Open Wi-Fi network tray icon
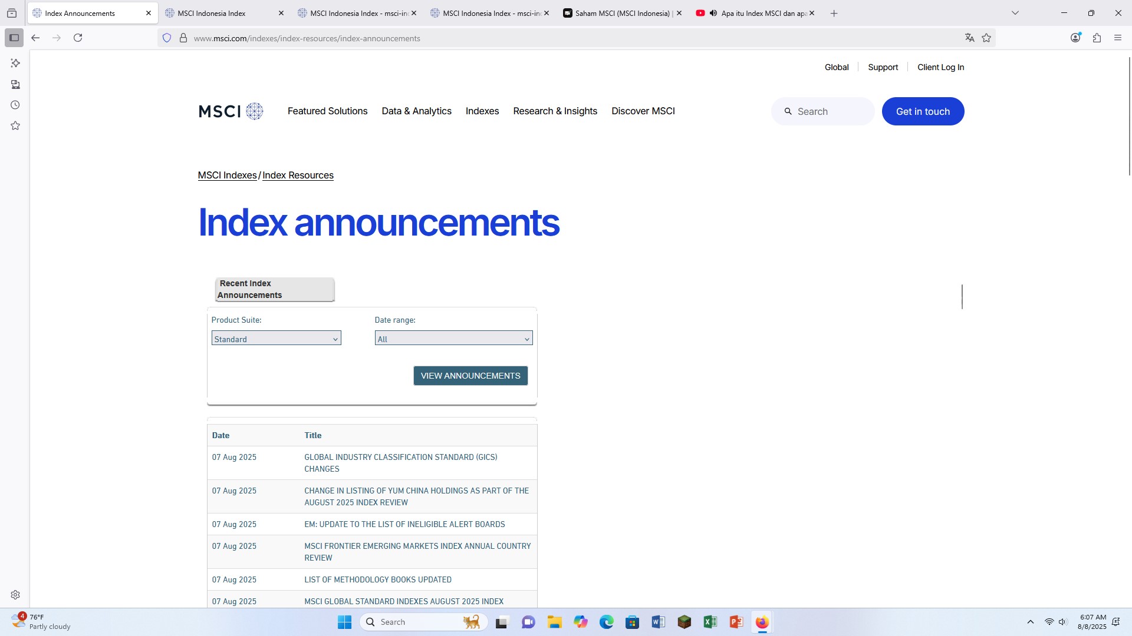1132x636 pixels. click(x=1049, y=622)
